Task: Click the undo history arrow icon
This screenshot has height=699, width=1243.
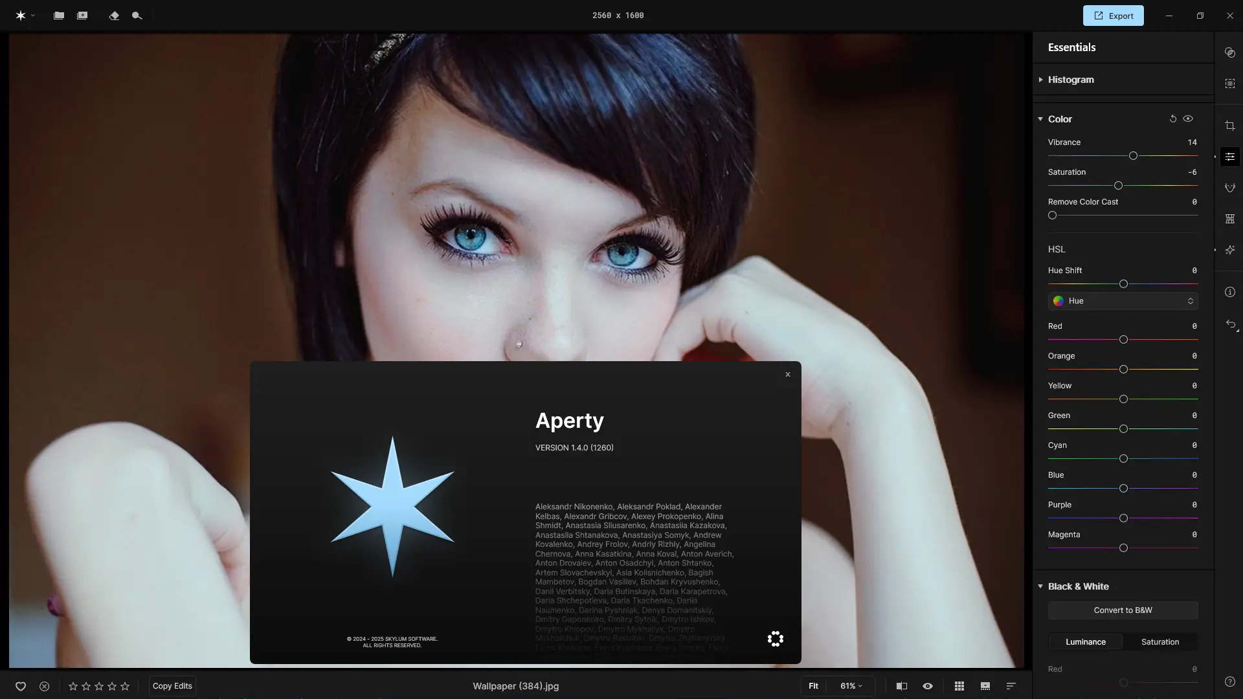Action: click(x=1231, y=324)
